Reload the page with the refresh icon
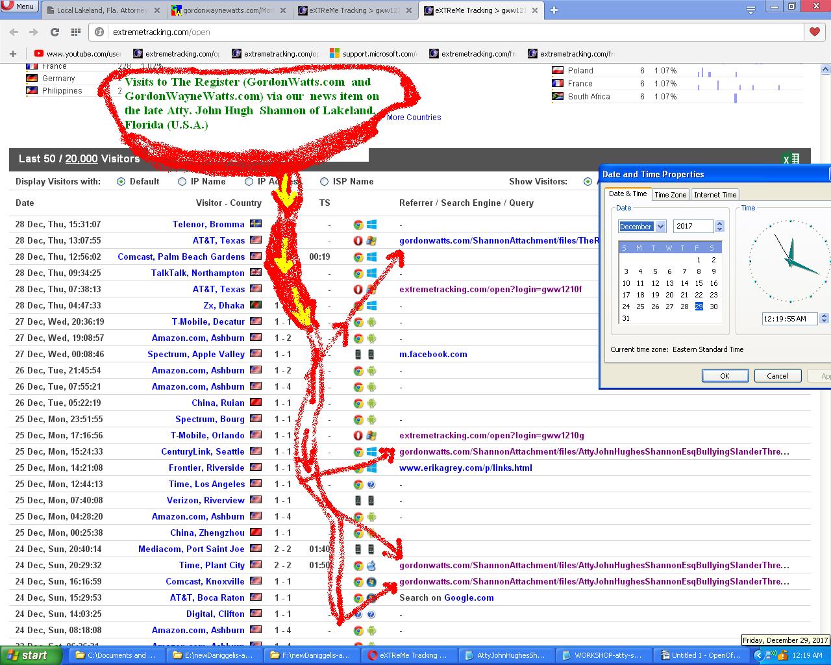The height and width of the screenshot is (665, 831). 55,32
